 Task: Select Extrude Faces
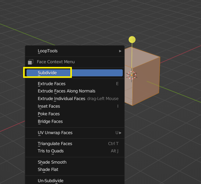tap(75, 84)
